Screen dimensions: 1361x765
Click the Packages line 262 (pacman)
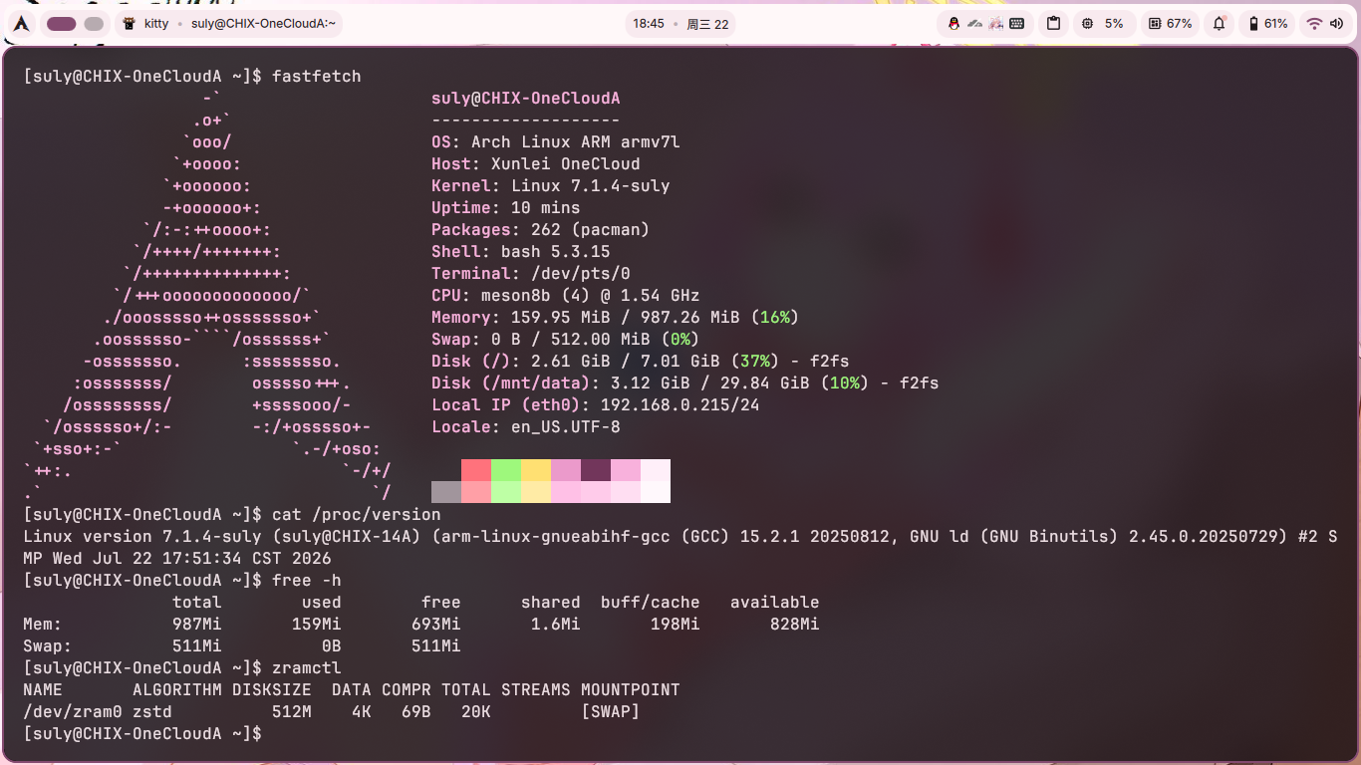541,230
